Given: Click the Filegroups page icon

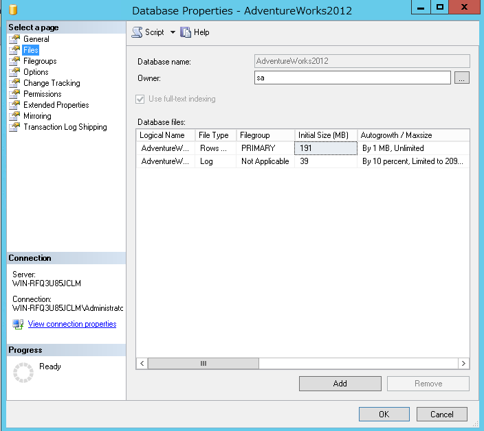Looking at the screenshot, I should (x=14, y=61).
